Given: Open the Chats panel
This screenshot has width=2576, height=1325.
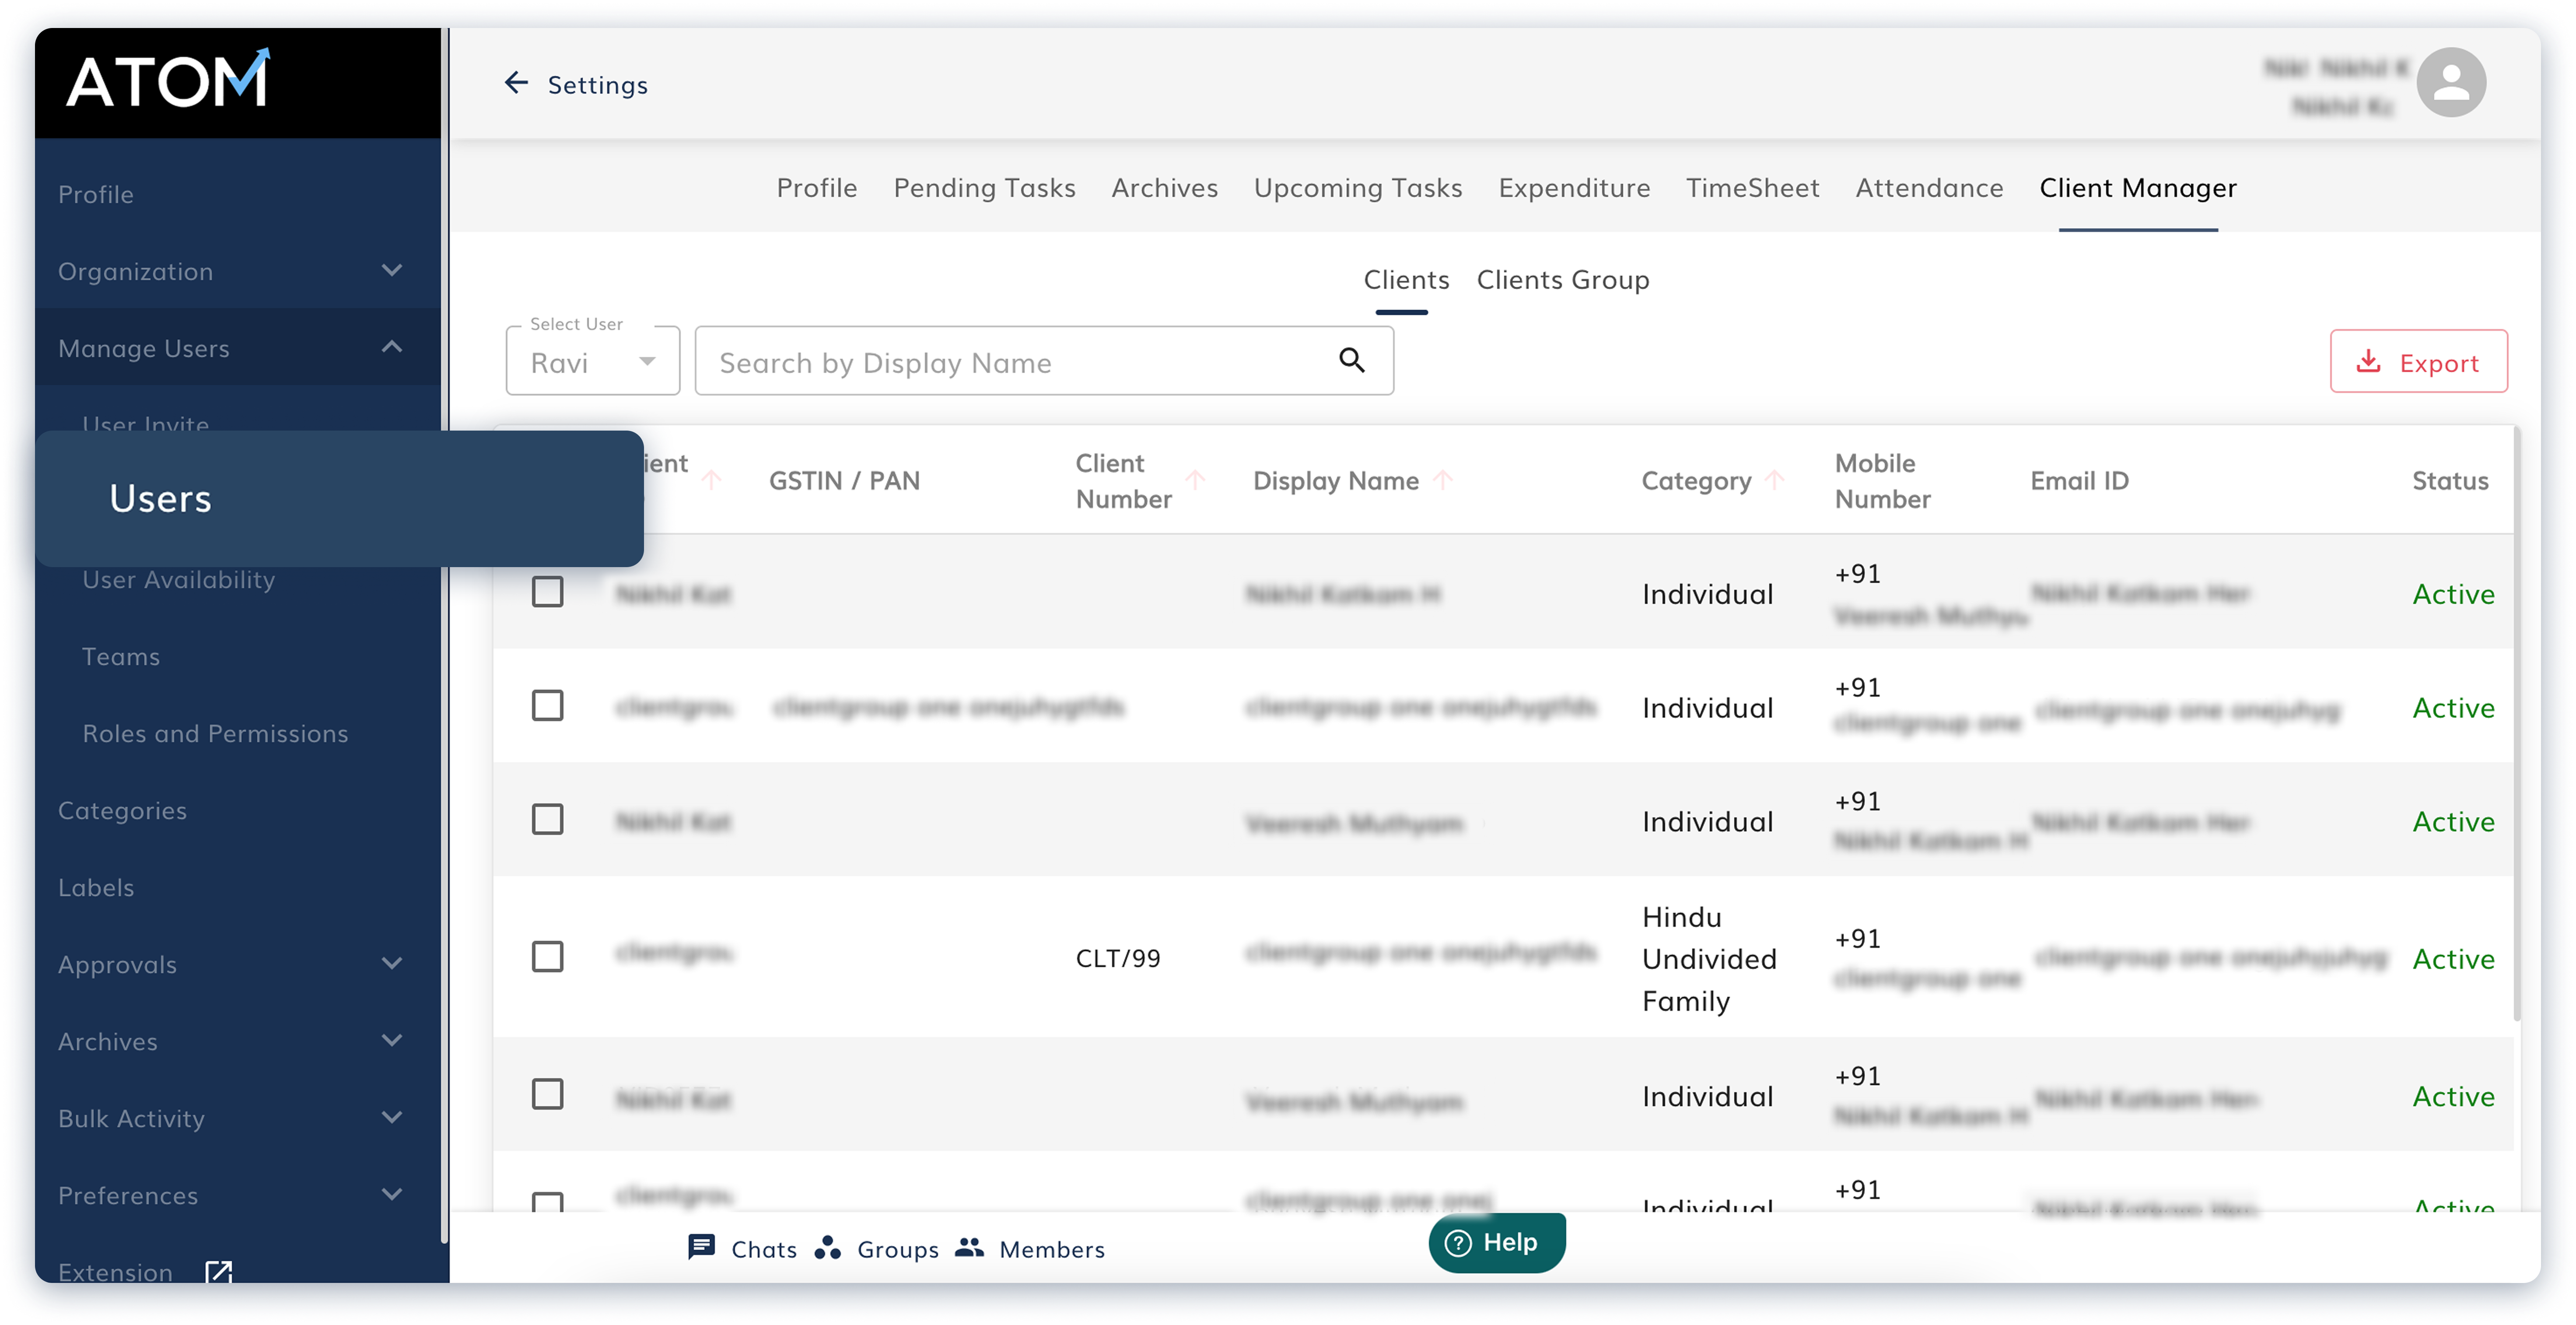Looking at the screenshot, I should pyautogui.click(x=742, y=1248).
